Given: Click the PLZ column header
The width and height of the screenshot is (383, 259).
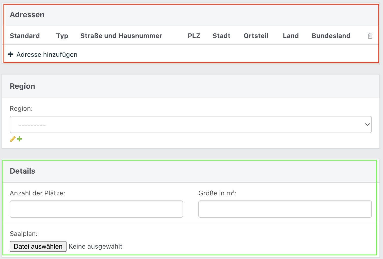Looking at the screenshot, I should point(194,36).
